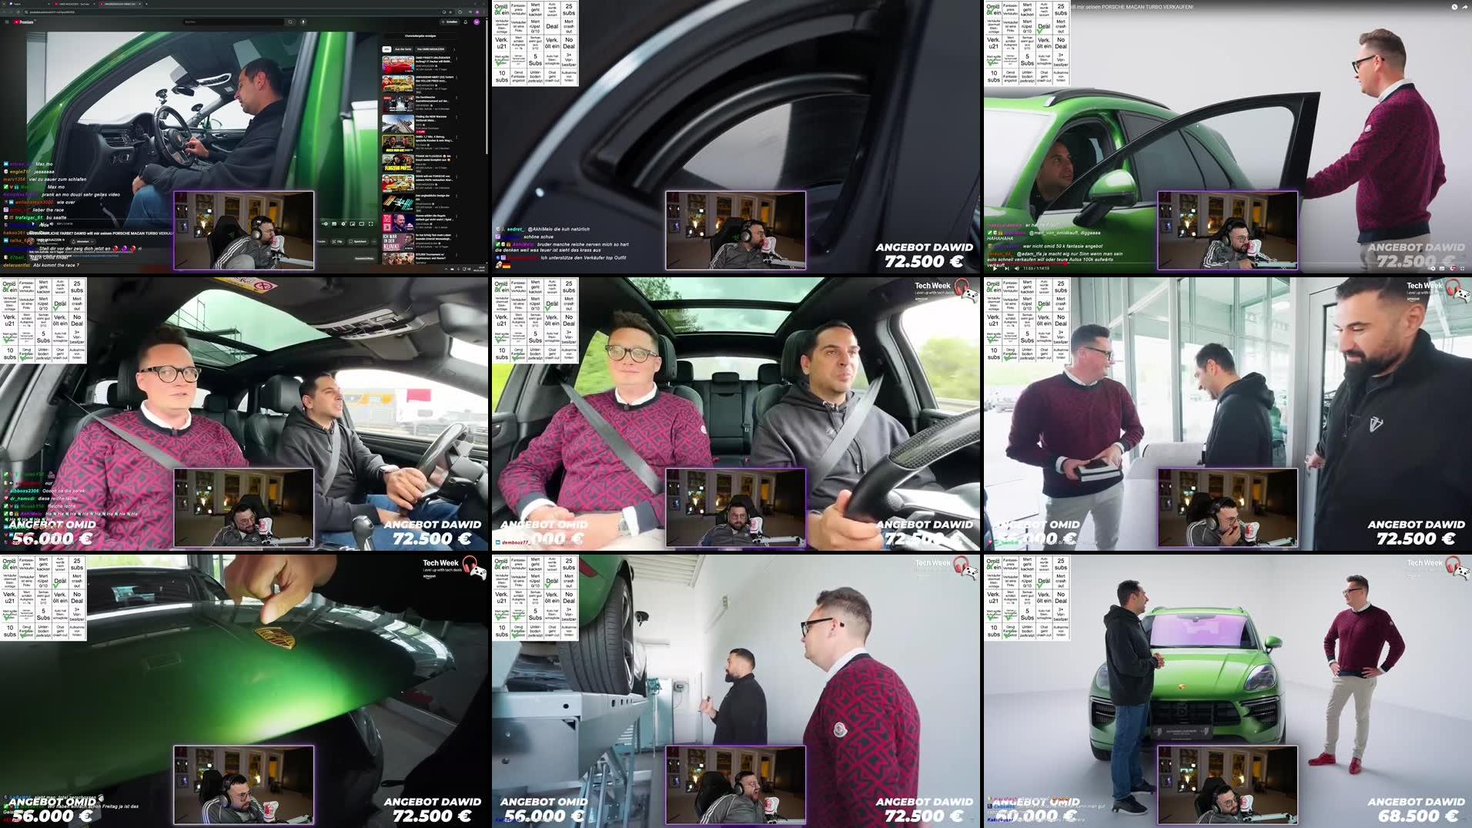1472x828 pixels.
Task: Select the Alle suggestion chip
Action: pyautogui.click(x=387, y=49)
